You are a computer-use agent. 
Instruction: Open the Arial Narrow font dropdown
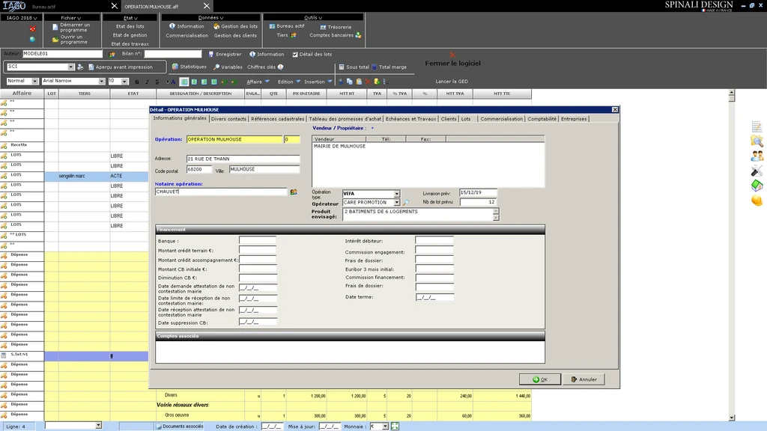pyautogui.click(x=102, y=81)
